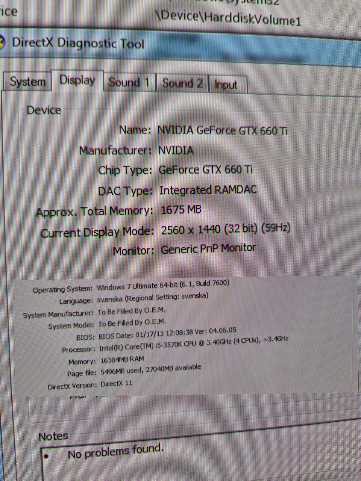Screen dimensions: 361x481
Task: Click the BIOS Date 01/17/13 value
Action: pyautogui.click(x=167, y=333)
